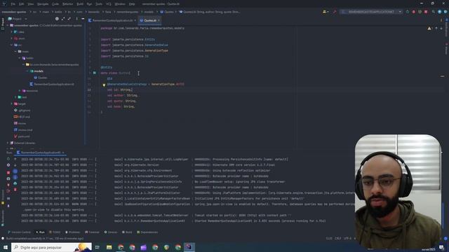
Task: Expand the test folder
Action: pos(15,97)
